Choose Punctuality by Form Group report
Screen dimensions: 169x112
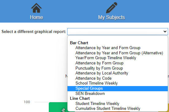point(117,68)
